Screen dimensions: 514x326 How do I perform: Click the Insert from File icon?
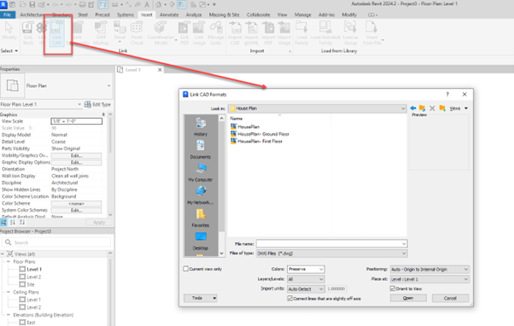371,32
